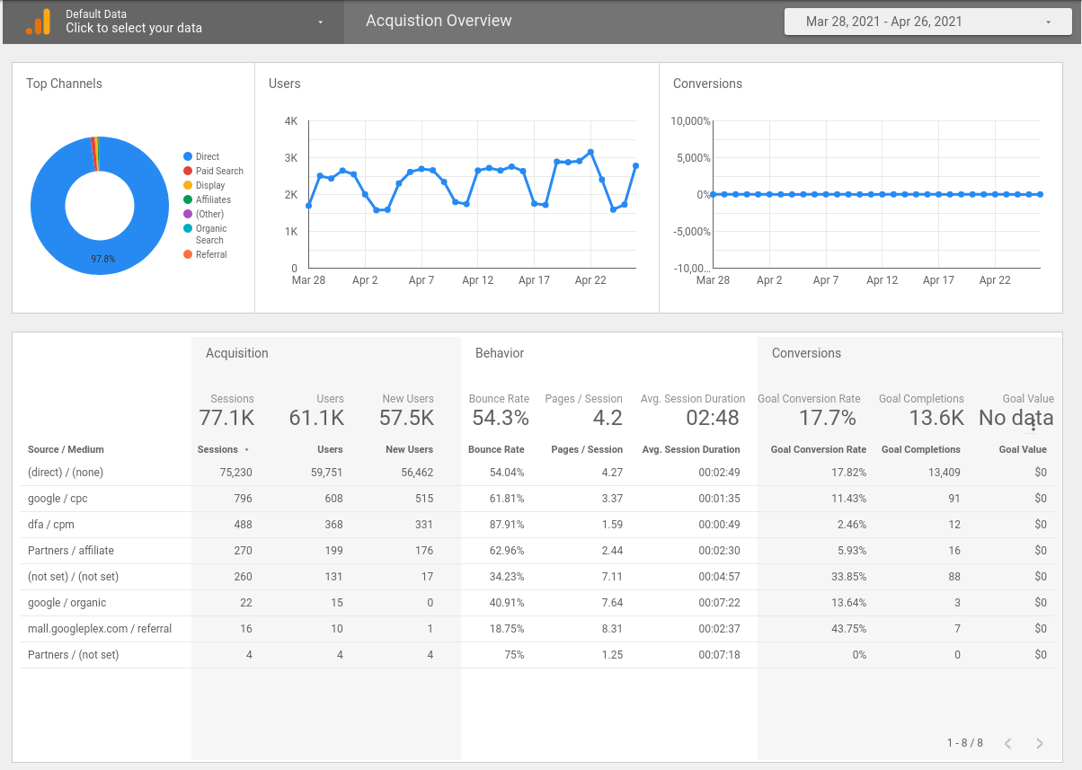Image resolution: width=1082 pixels, height=770 pixels.
Task: Click the Conversions section header
Action: pyautogui.click(x=806, y=353)
